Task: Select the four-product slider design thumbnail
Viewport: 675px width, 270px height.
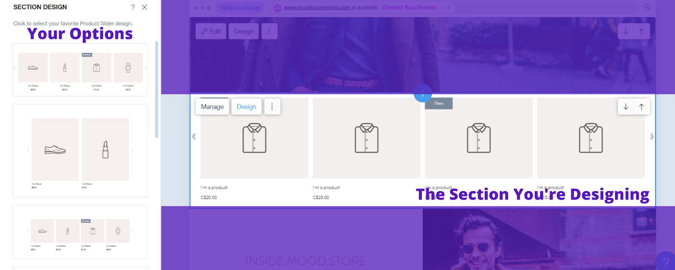Action: click(x=80, y=70)
